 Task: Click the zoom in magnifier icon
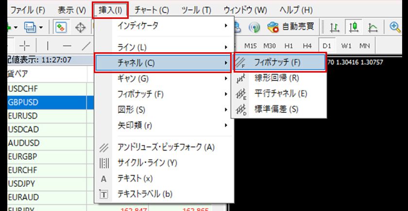[395, 27]
